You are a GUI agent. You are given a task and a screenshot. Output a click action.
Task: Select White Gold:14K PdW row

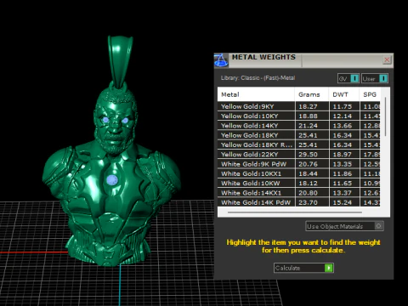(299, 202)
